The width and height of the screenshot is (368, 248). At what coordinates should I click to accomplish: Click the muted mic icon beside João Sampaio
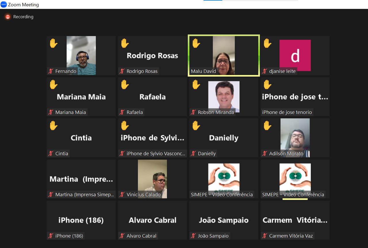pos(193,236)
